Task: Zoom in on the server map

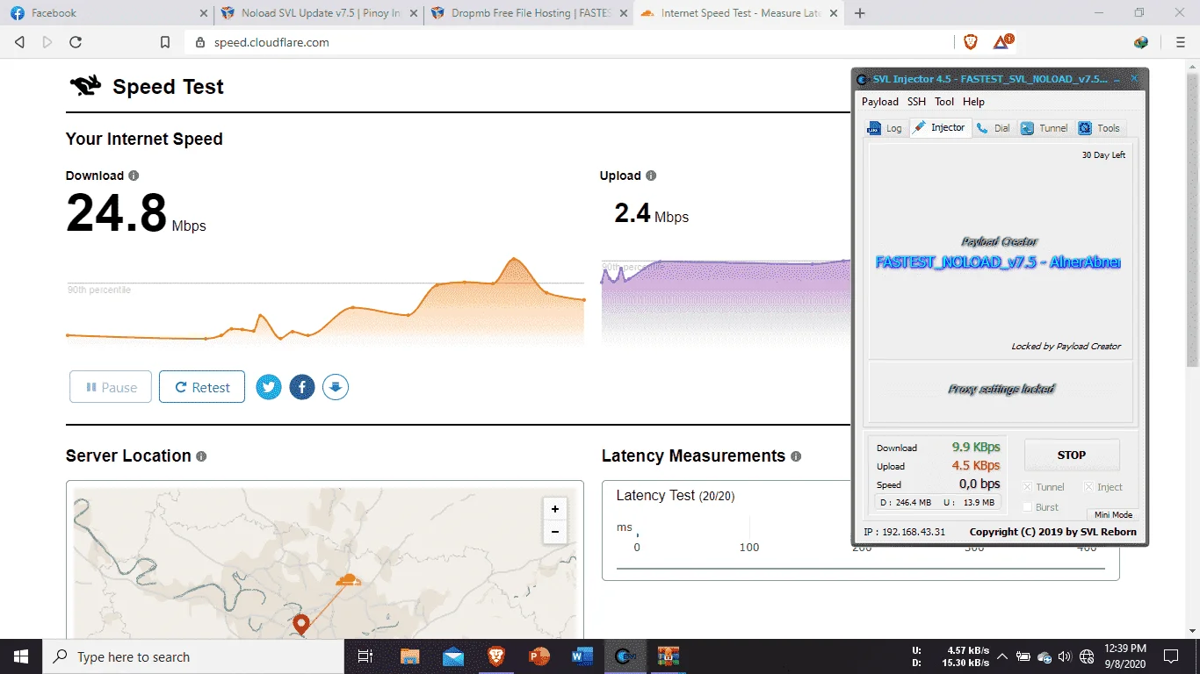Action: pyautogui.click(x=555, y=509)
